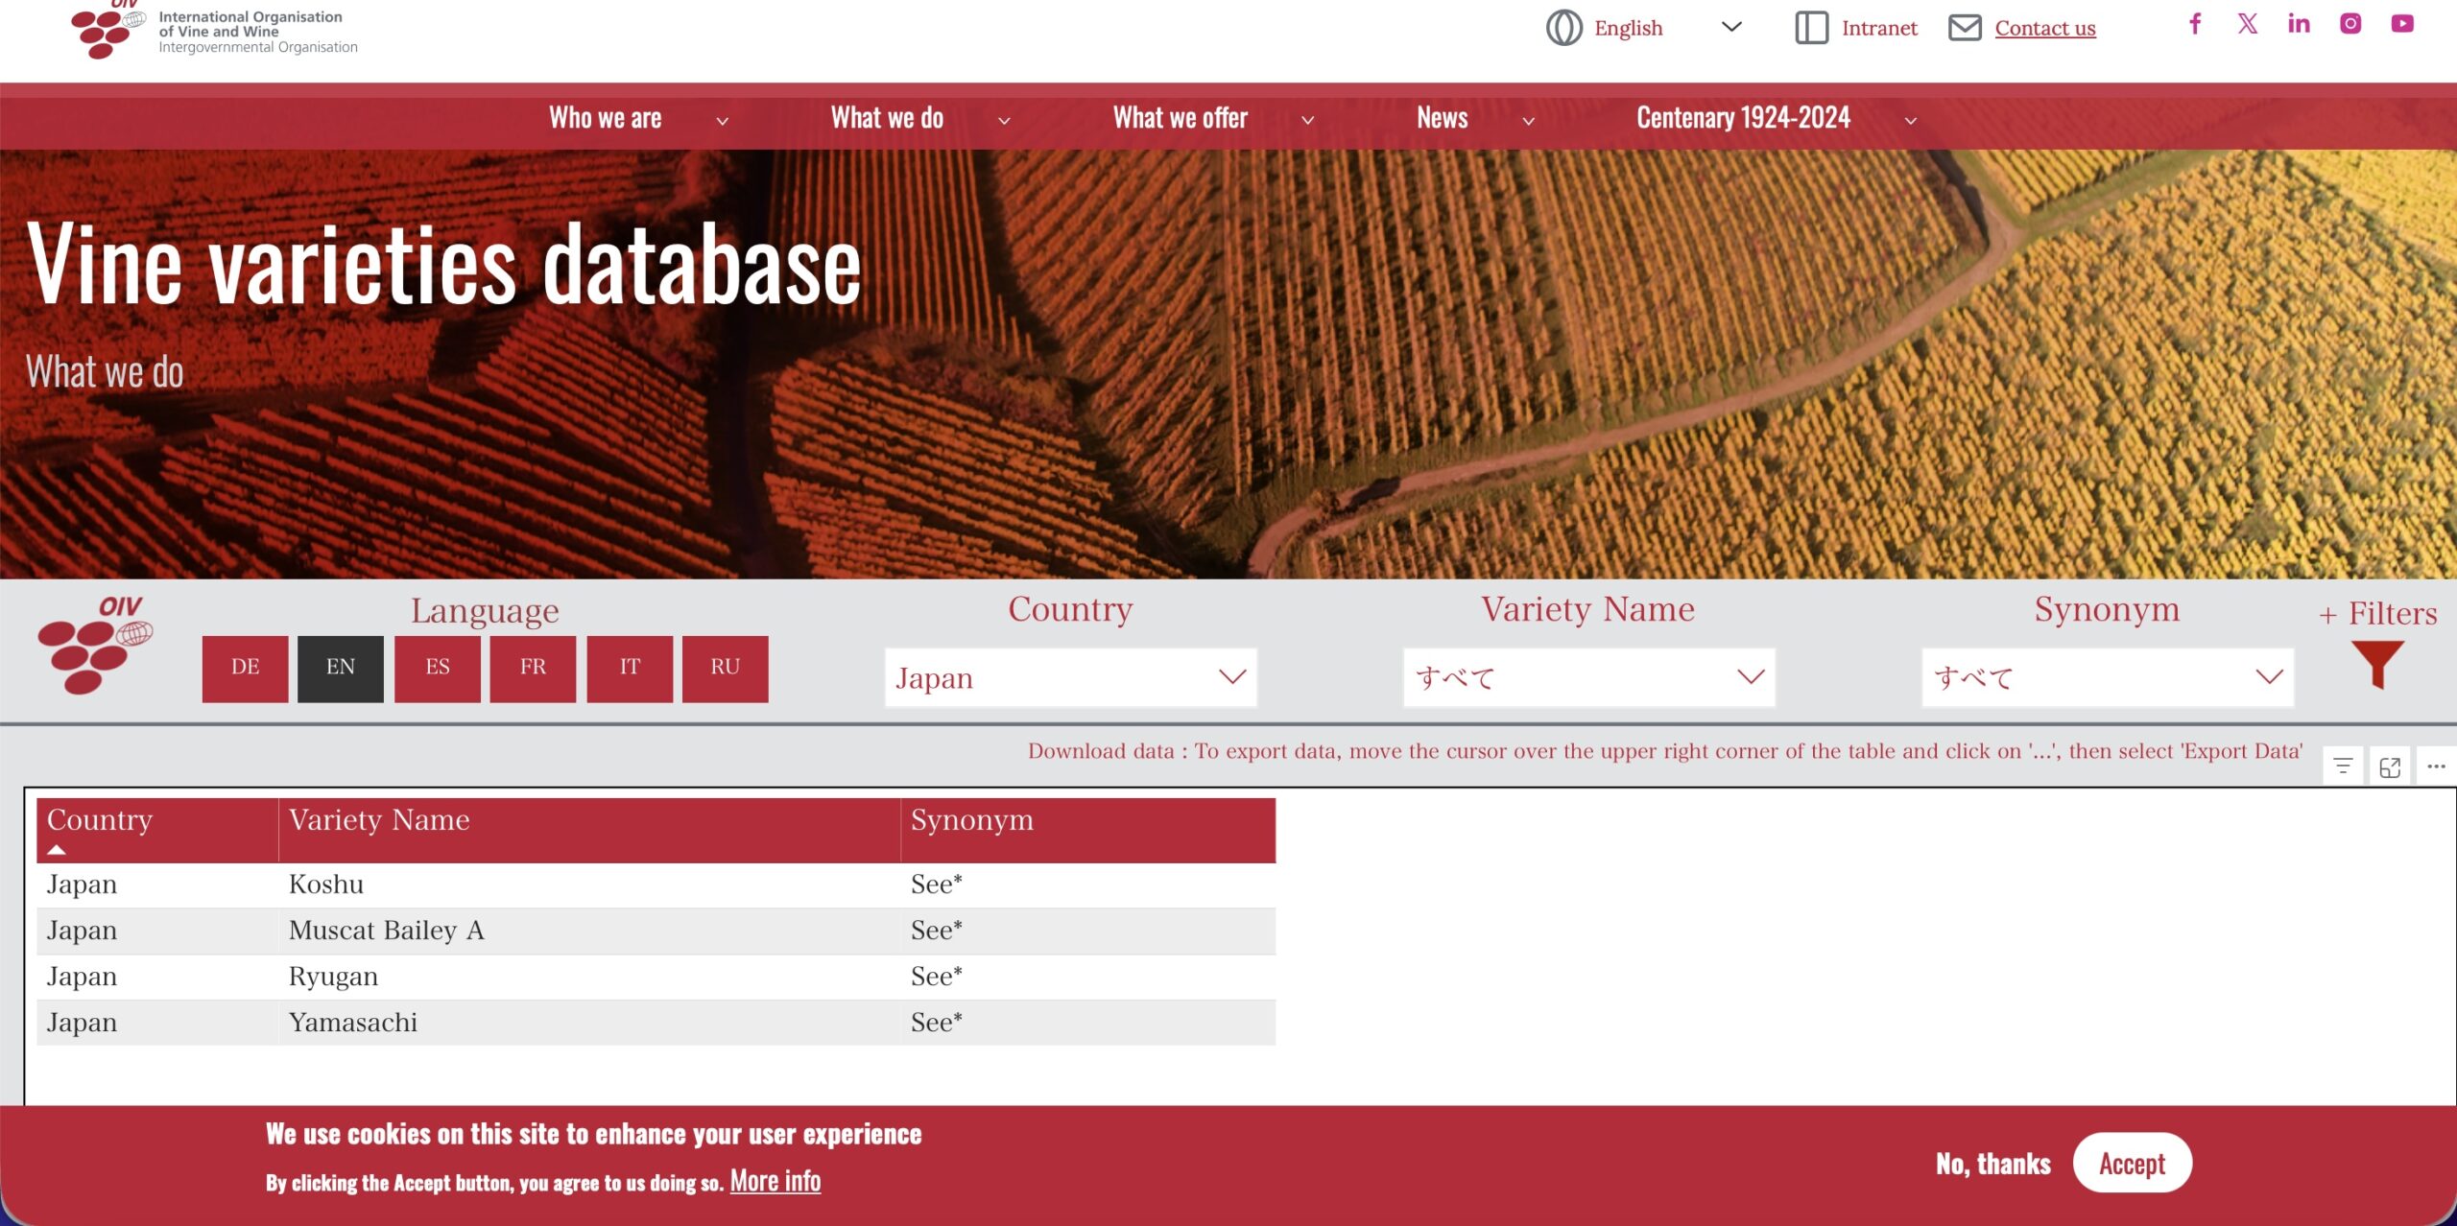Open the Synonym dropdown

[2107, 677]
